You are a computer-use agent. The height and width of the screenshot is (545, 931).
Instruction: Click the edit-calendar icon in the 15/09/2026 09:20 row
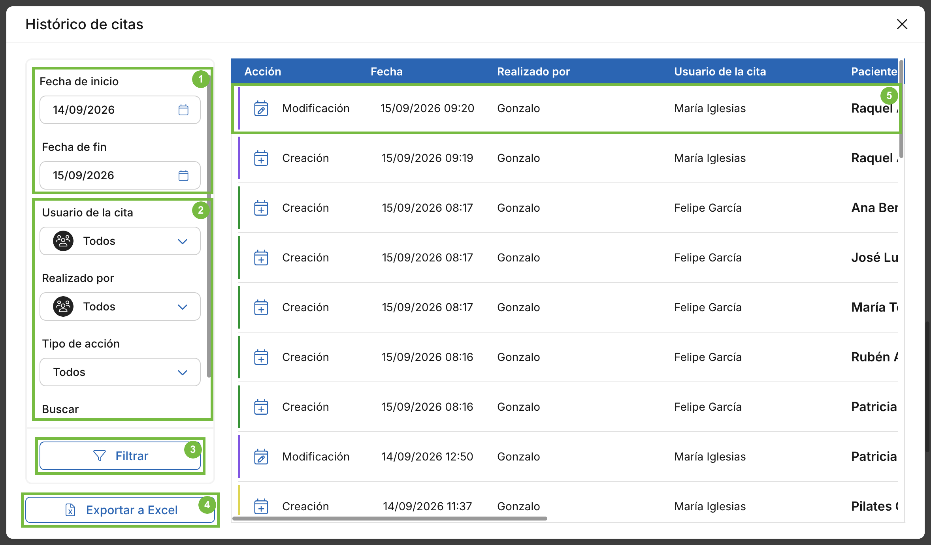(261, 109)
